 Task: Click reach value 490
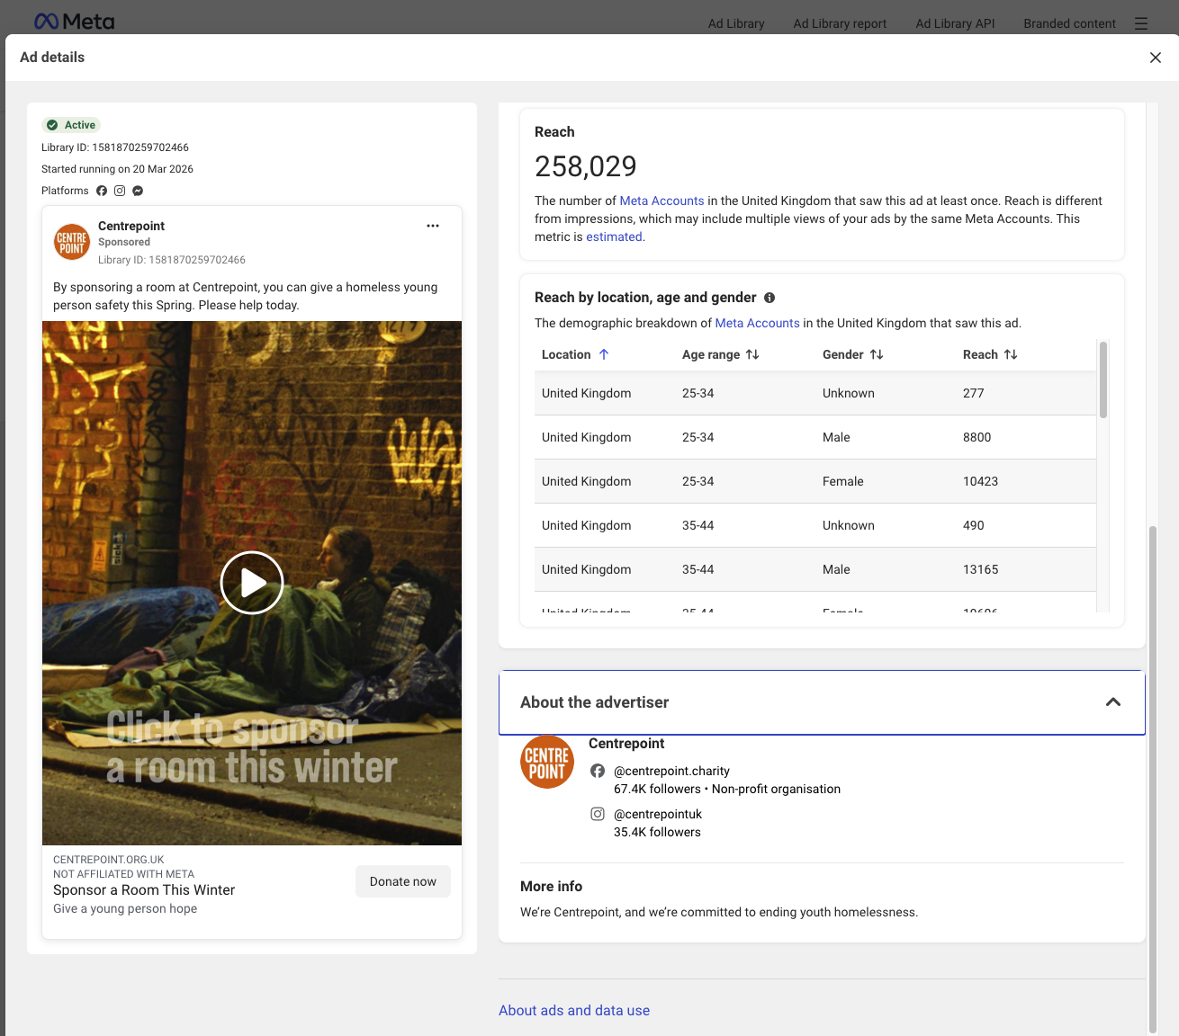coord(973,525)
